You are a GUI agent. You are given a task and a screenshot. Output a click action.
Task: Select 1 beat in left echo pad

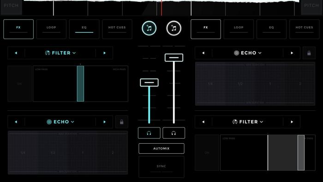(x=83, y=153)
